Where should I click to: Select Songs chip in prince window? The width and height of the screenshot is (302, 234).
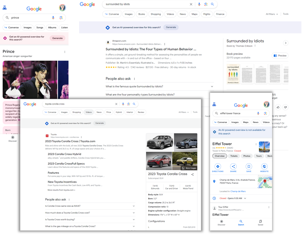tap(40, 28)
